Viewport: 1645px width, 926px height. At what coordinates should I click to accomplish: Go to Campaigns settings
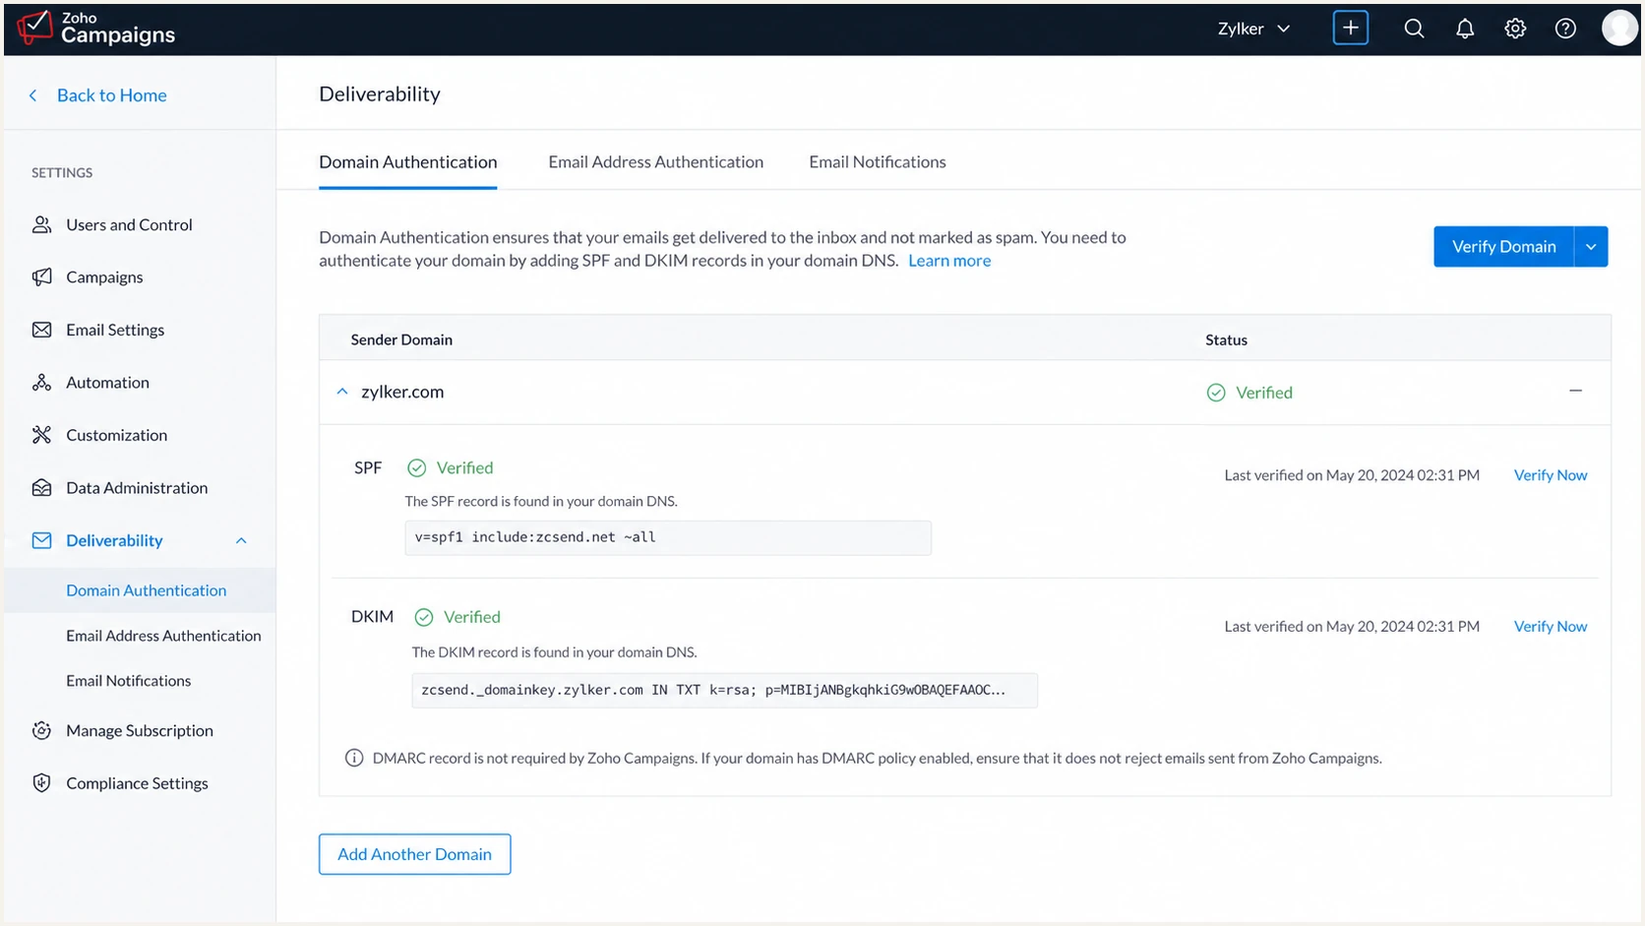tap(104, 277)
